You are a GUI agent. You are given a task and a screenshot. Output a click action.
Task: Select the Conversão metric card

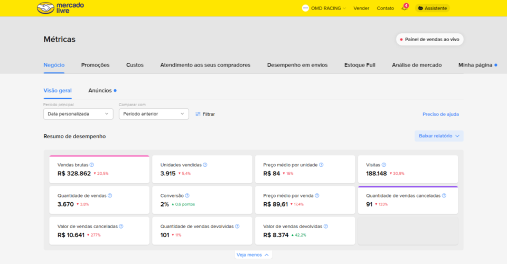202,200
